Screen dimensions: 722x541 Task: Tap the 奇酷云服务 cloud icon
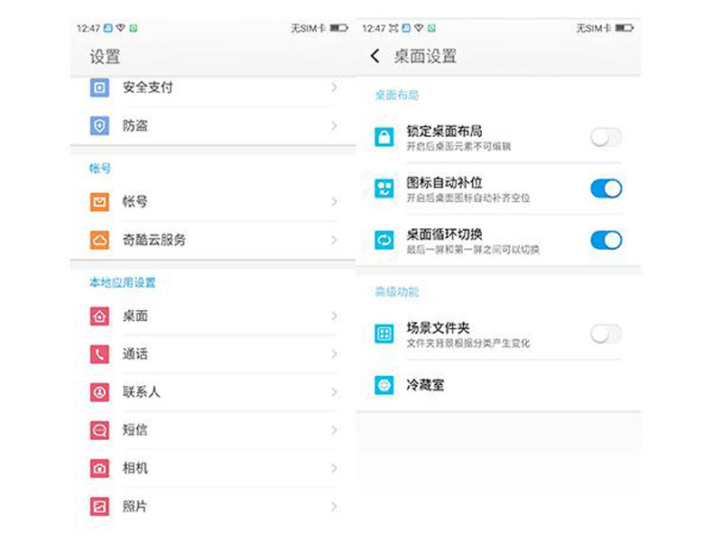tap(99, 240)
